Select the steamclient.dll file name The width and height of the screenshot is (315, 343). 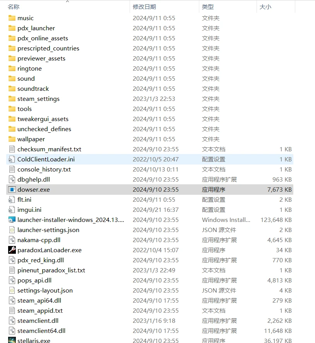(x=38, y=320)
